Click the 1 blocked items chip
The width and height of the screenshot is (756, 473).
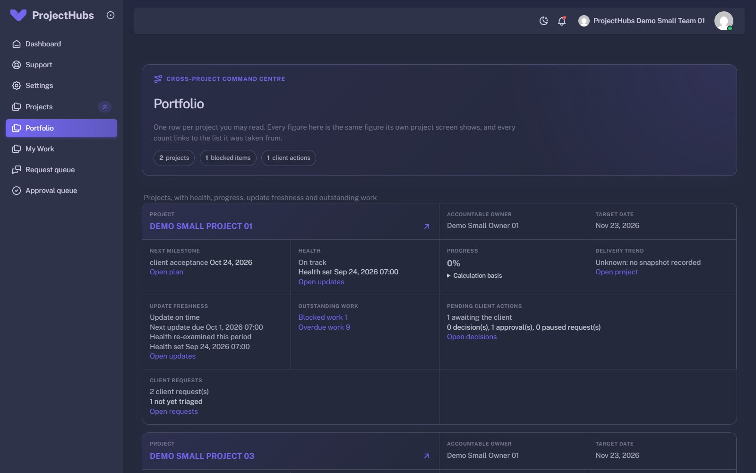coord(228,158)
